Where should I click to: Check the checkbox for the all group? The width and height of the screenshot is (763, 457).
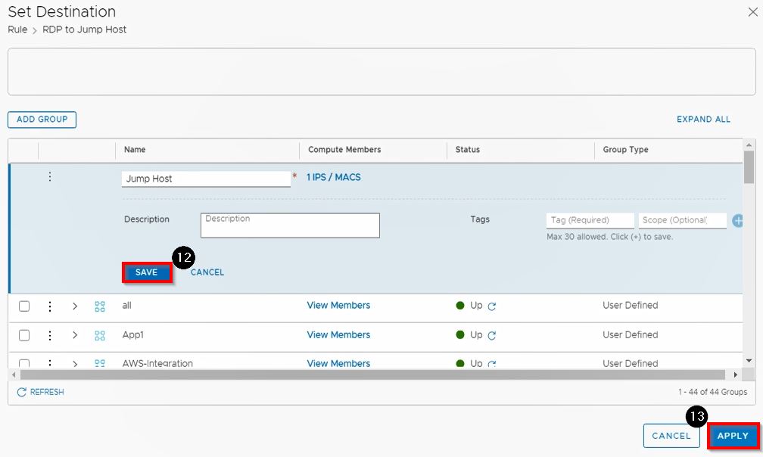tap(24, 306)
